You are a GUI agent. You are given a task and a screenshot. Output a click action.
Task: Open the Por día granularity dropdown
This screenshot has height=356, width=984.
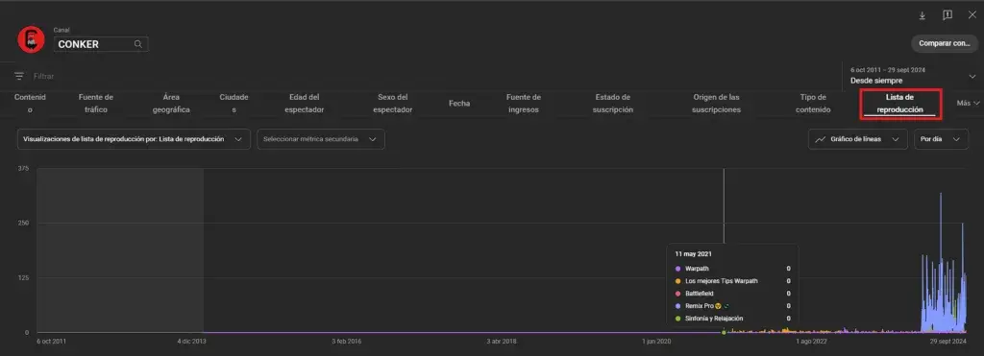(x=941, y=139)
